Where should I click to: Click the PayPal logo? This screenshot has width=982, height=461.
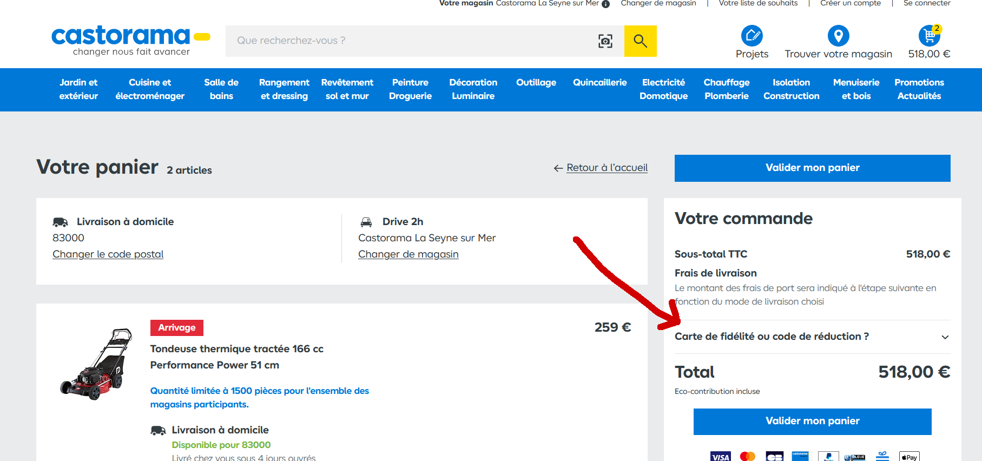tap(828, 457)
